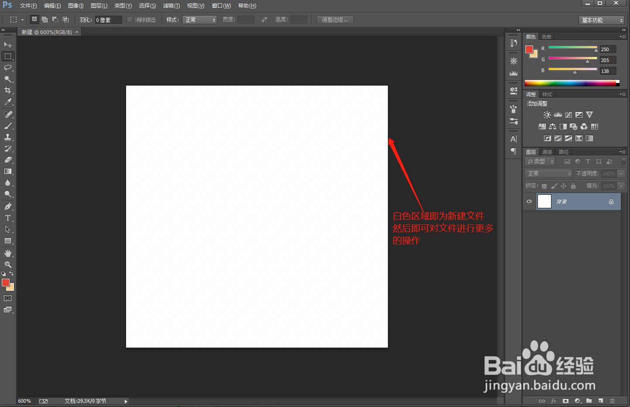
Task: Click Subtract from Selection mode button
Action: click(55, 19)
